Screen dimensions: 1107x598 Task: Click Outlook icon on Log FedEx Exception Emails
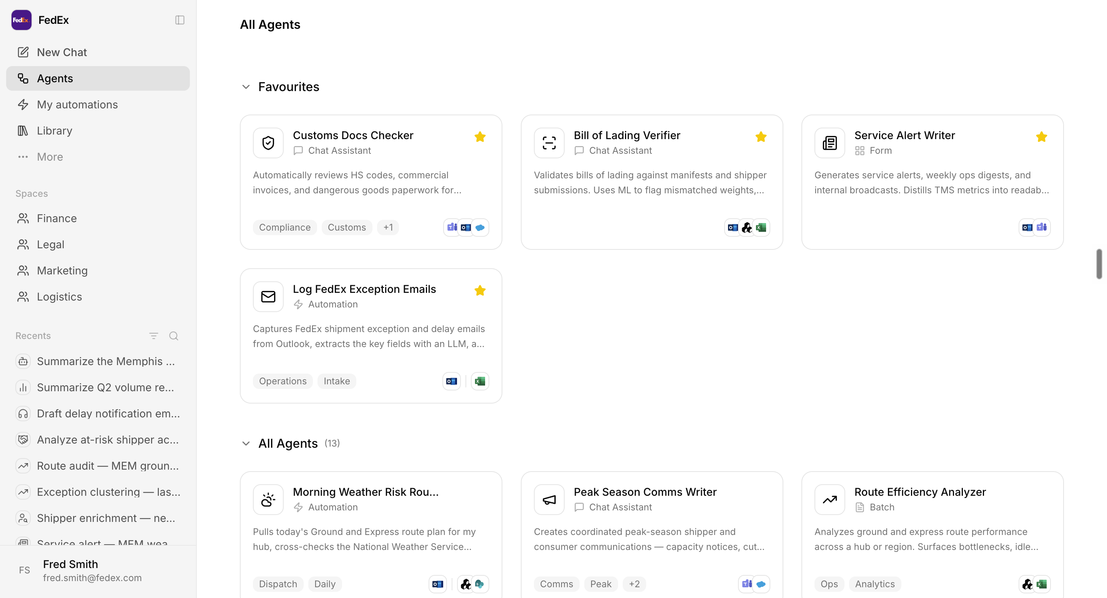pos(452,382)
